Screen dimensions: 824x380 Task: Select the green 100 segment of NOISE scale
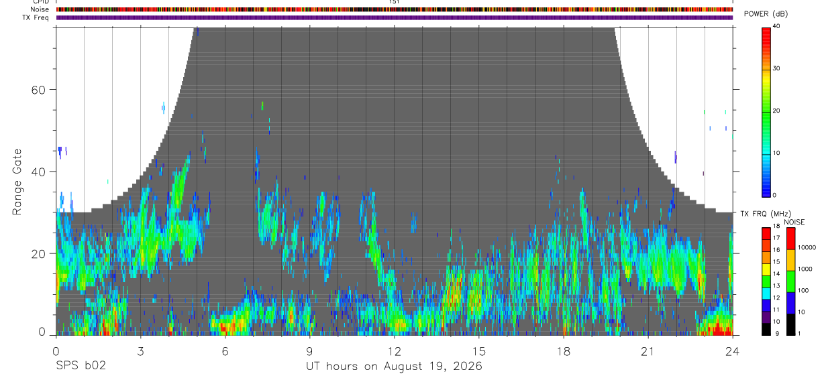point(789,281)
